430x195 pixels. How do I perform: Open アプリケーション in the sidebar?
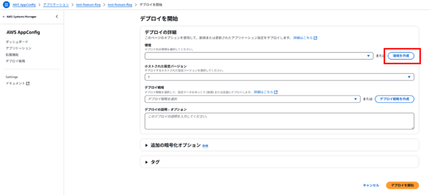(18, 48)
